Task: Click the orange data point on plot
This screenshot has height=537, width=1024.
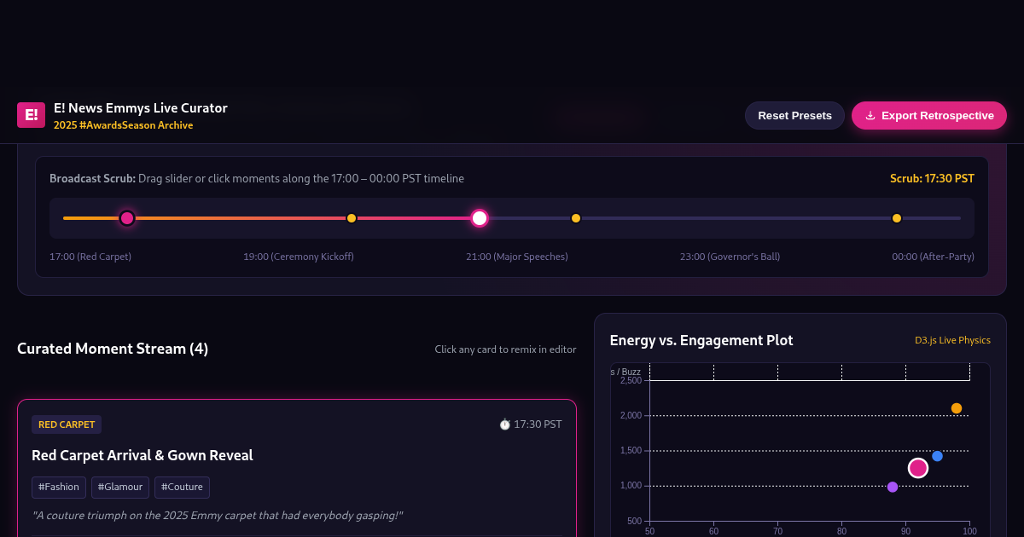Action: click(x=957, y=408)
